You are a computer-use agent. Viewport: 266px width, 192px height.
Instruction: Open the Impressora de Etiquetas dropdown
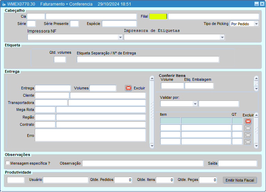222,37
